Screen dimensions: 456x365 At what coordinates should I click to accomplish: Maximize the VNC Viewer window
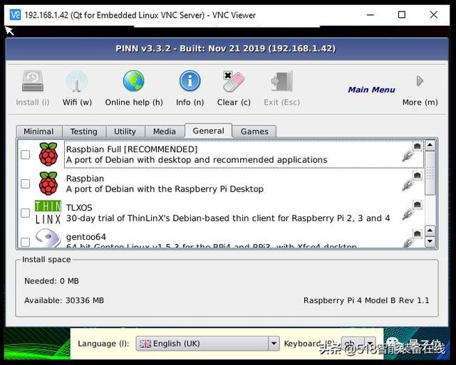(x=402, y=14)
